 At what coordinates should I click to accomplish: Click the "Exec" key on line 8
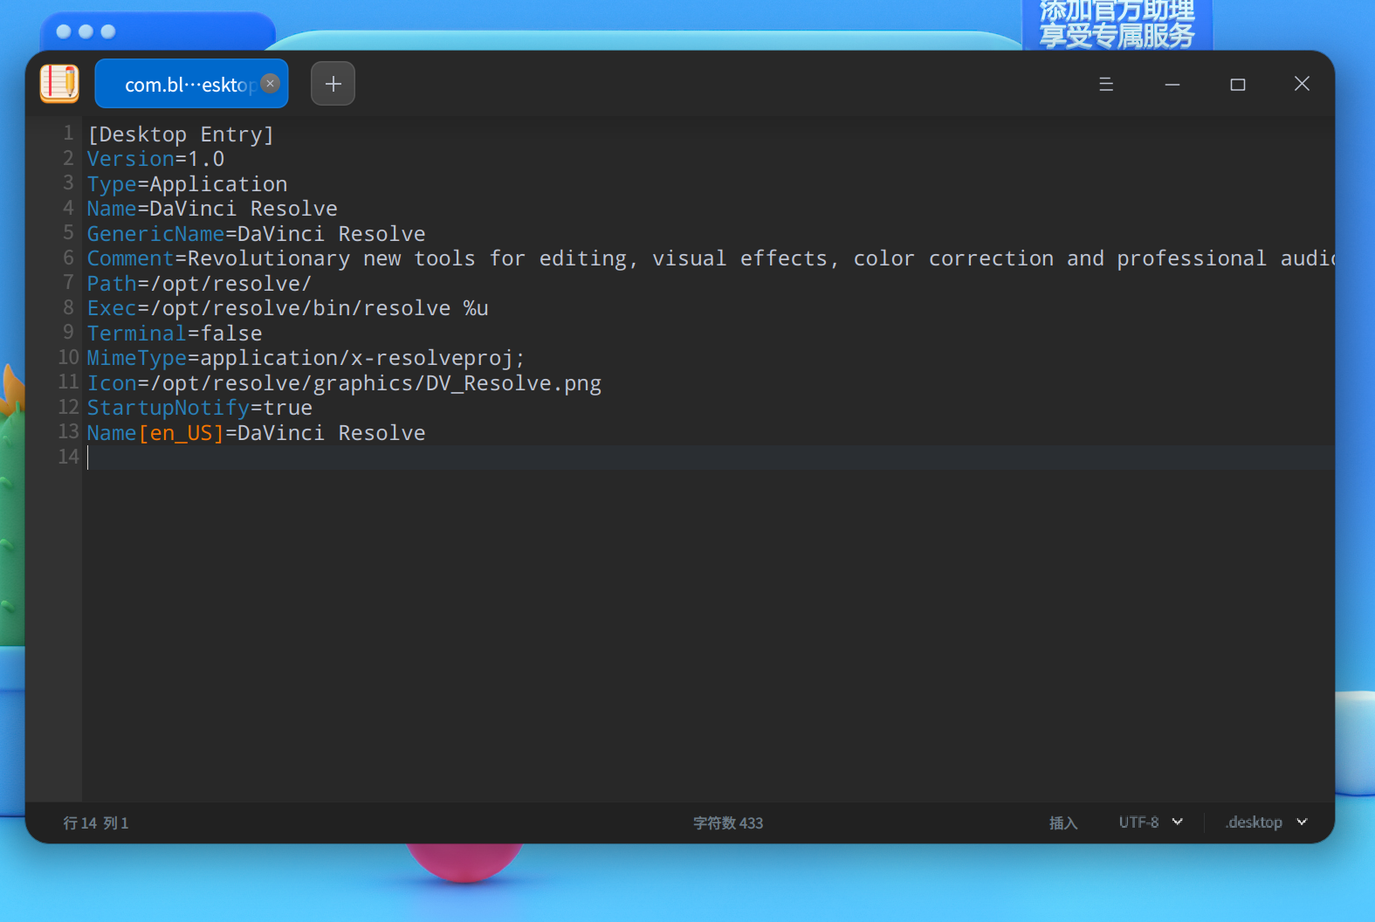pyautogui.click(x=112, y=308)
